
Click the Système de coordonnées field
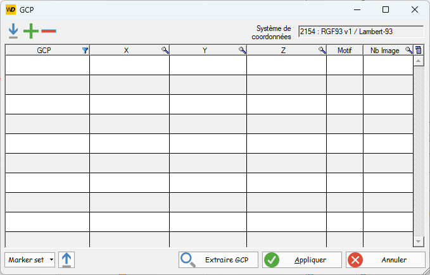[360, 32]
